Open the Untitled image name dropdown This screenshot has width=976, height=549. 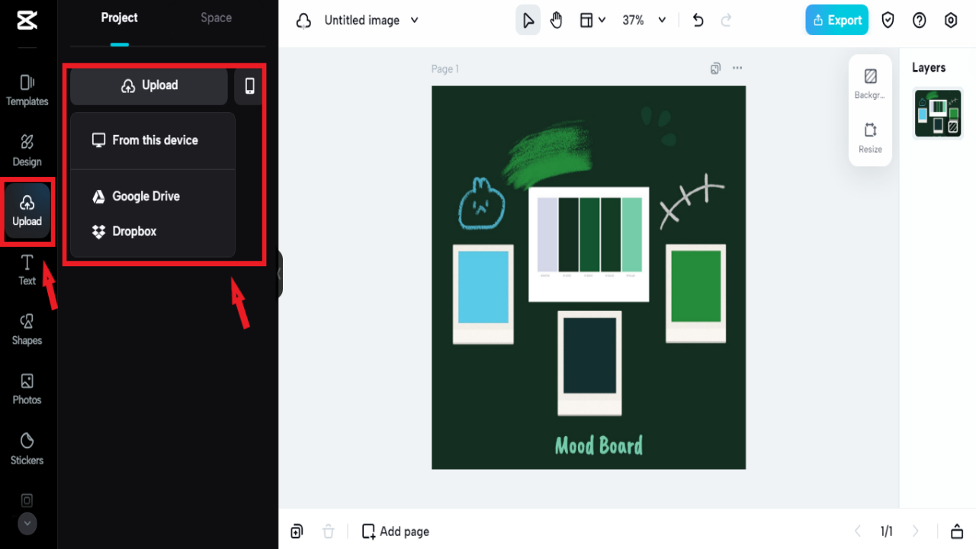pos(371,20)
